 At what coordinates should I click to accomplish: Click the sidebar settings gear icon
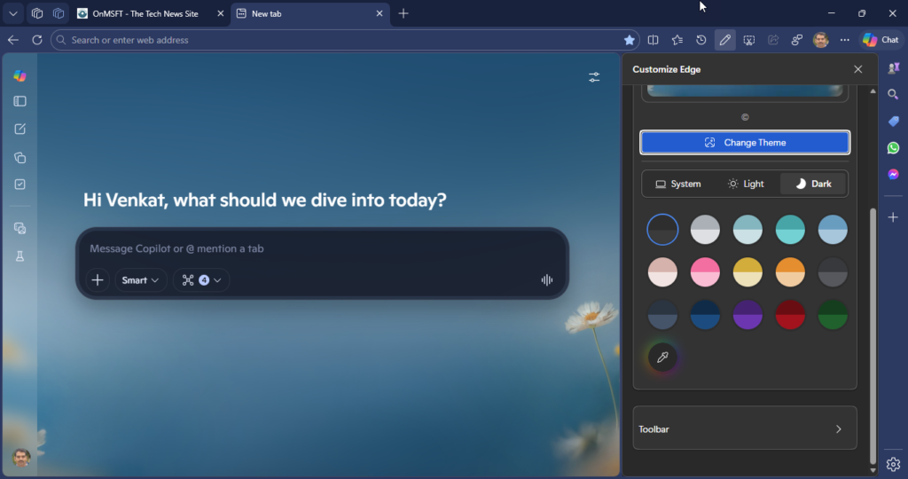pyautogui.click(x=893, y=463)
